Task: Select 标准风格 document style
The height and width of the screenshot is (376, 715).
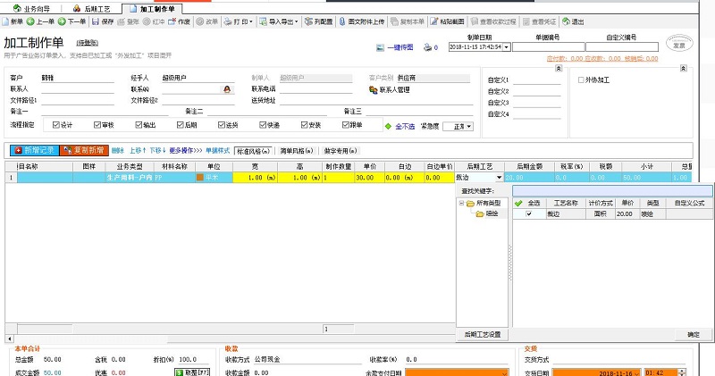Action: point(253,151)
